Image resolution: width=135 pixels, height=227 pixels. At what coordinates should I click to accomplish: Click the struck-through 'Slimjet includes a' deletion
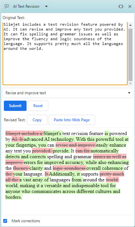tap(24, 133)
